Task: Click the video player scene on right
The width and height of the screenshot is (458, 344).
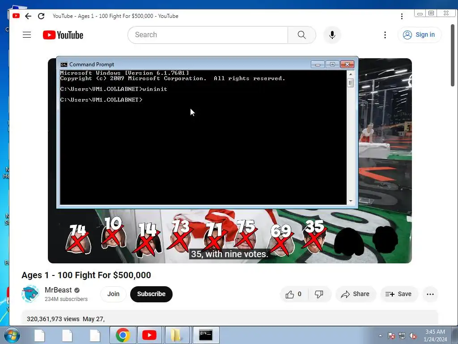Action: click(x=385, y=133)
